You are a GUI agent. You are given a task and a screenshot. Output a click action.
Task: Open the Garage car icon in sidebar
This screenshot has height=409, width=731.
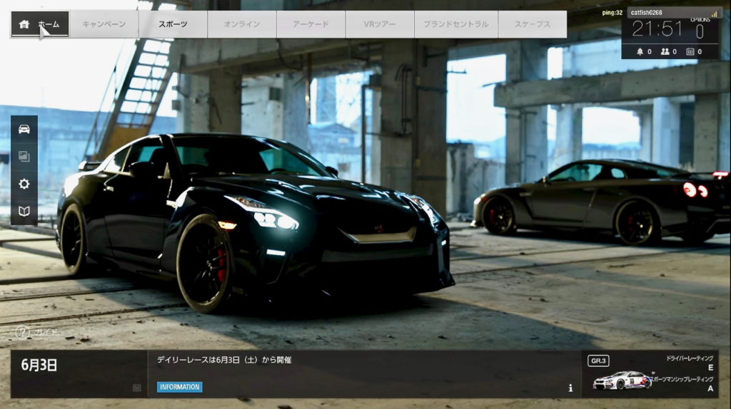24,129
